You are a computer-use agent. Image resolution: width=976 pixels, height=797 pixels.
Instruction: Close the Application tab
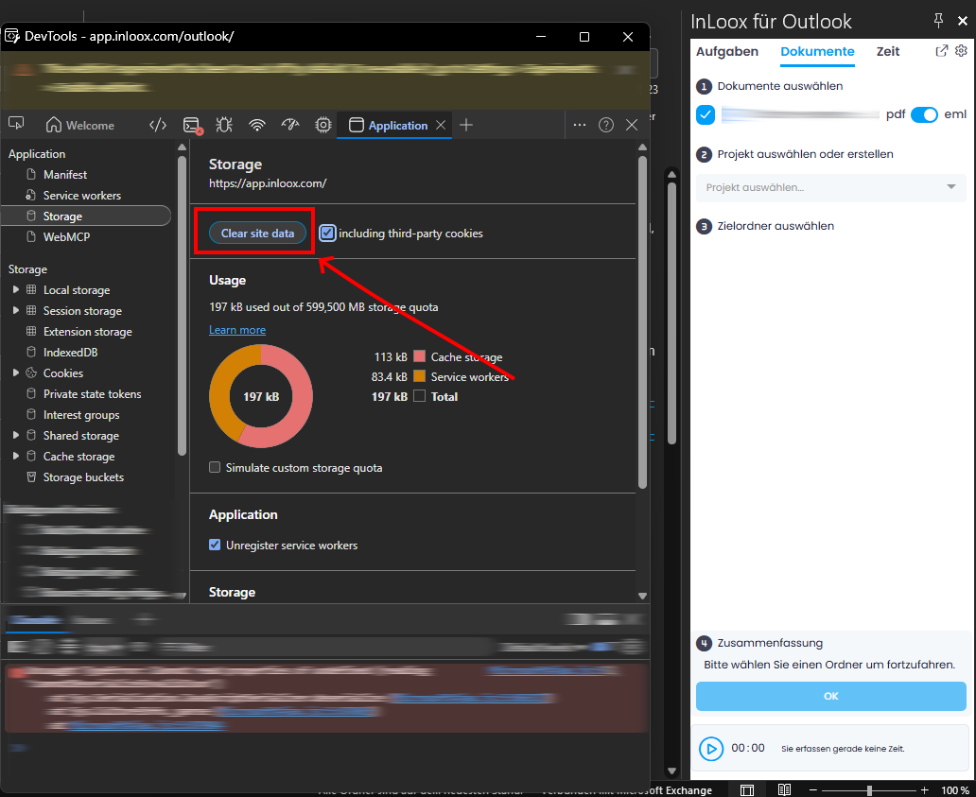click(441, 125)
